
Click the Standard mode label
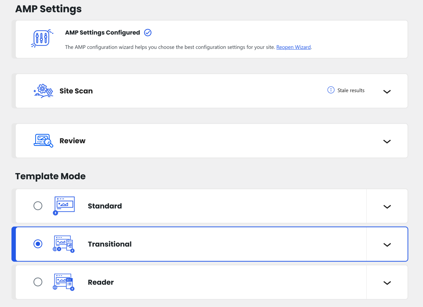[x=105, y=206]
